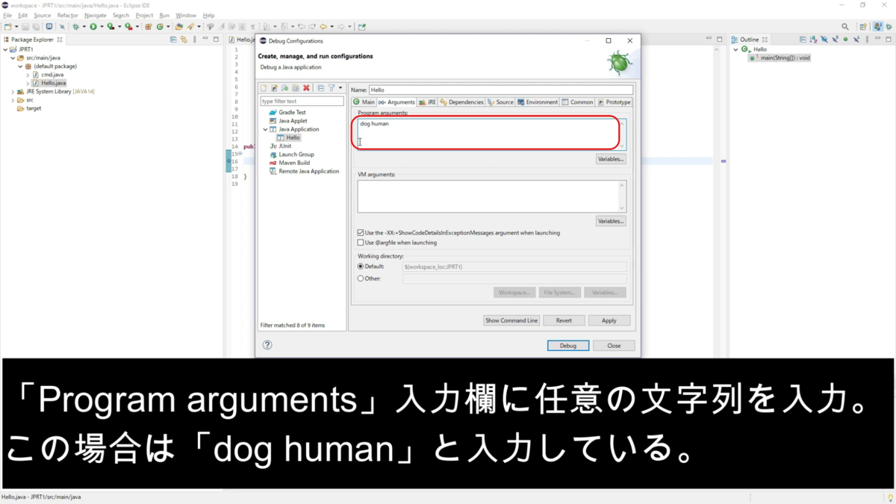This screenshot has width=896, height=504.
Task: Switch to the Java perspective icon
Action: point(878,27)
